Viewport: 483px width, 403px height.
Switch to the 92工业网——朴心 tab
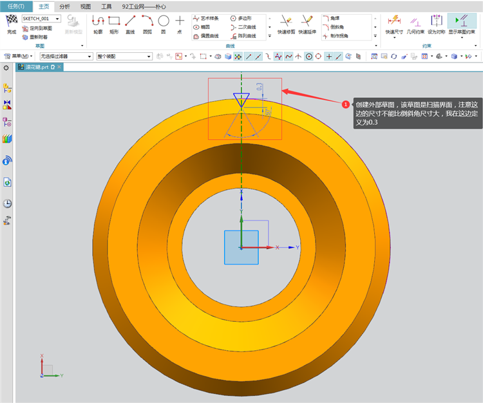tap(144, 6)
